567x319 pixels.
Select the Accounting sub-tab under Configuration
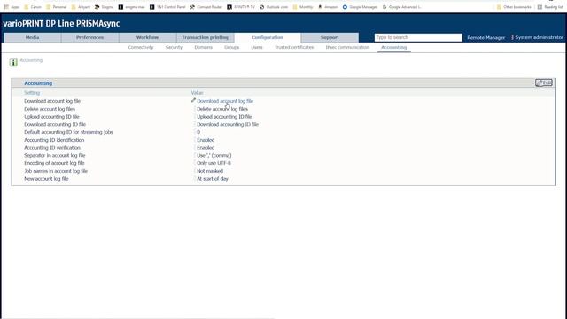point(393,47)
